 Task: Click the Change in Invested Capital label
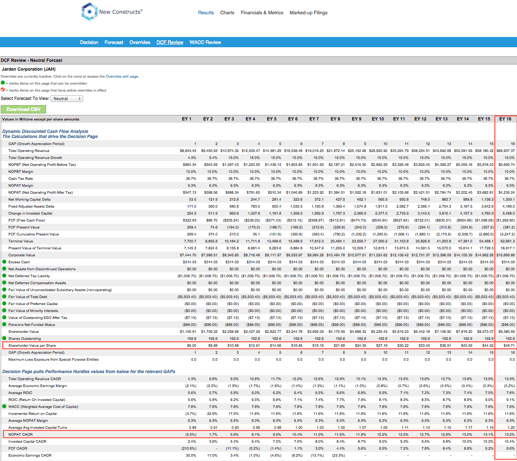[30, 213]
